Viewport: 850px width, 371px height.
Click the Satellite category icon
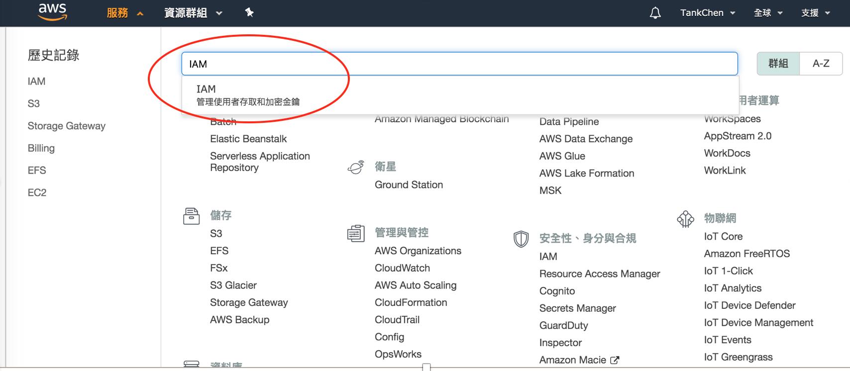(356, 168)
